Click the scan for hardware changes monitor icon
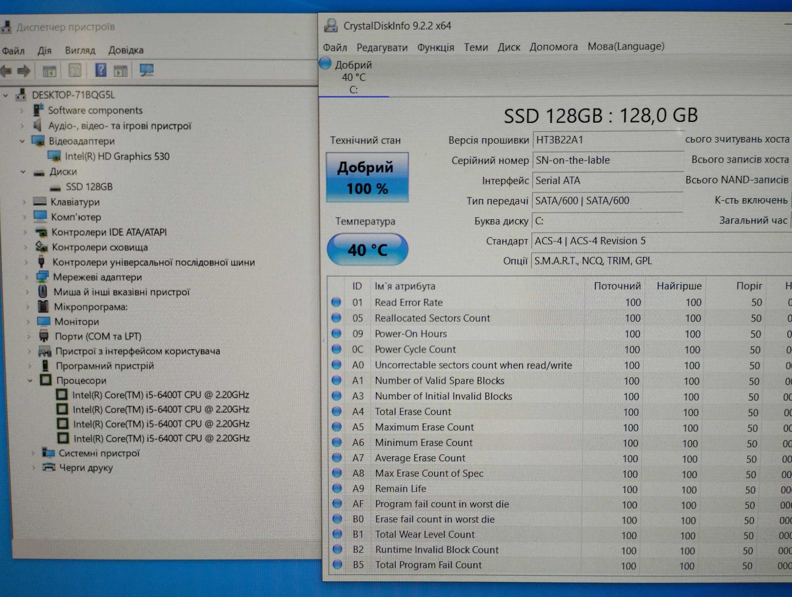The height and width of the screenshot is (597, 792). pyautogui.click(x=147, y=71)
